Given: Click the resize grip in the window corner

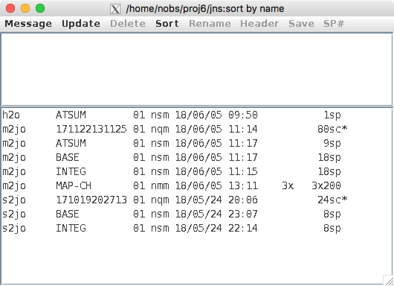Looking at the screenshot, I should (388, 280).
